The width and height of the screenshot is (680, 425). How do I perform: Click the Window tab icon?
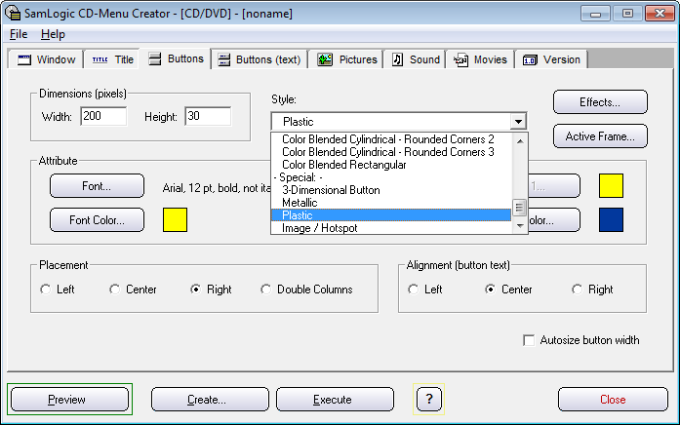pos(24,59)
